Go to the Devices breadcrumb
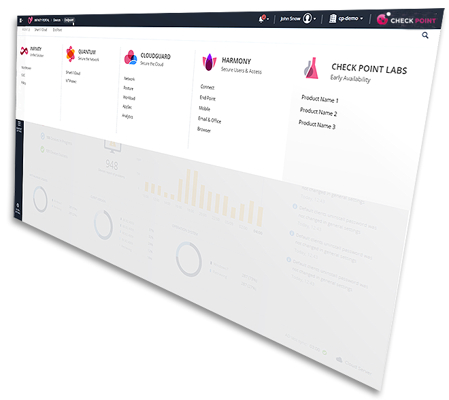449x400 pixels. point(57,20)
